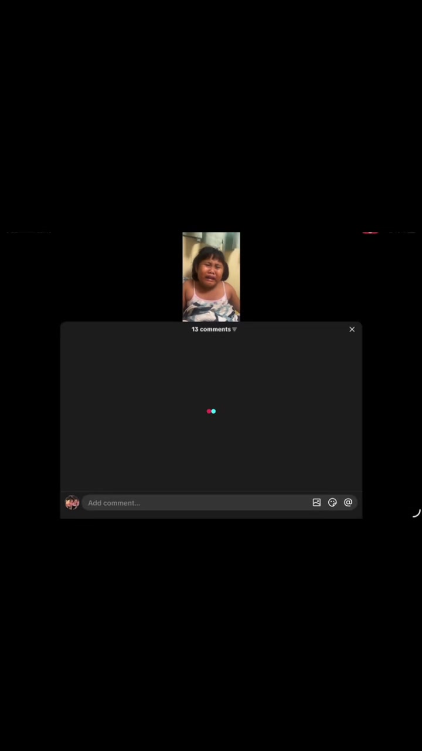Insert an @ mention in the comment
The height and width of the screenshot is (751, 422).
pyautogui.click(x=348, y=503)
